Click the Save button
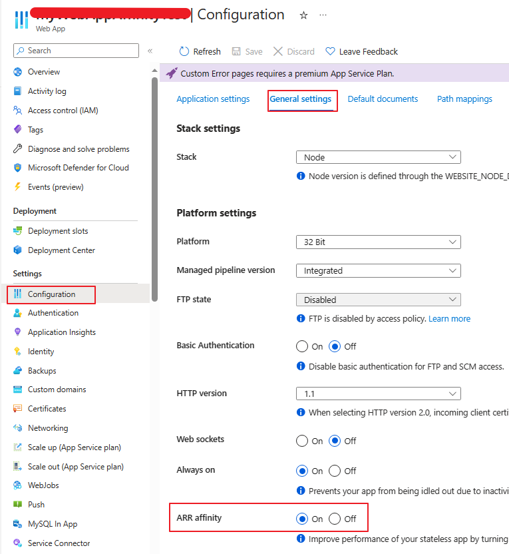Screen dimensions: 509x554 pyautogui.click(x=247, y=51)
